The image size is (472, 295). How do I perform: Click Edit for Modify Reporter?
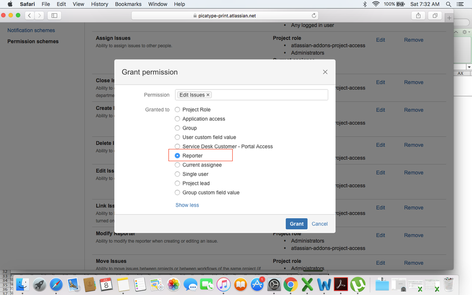tap(381, 235)
